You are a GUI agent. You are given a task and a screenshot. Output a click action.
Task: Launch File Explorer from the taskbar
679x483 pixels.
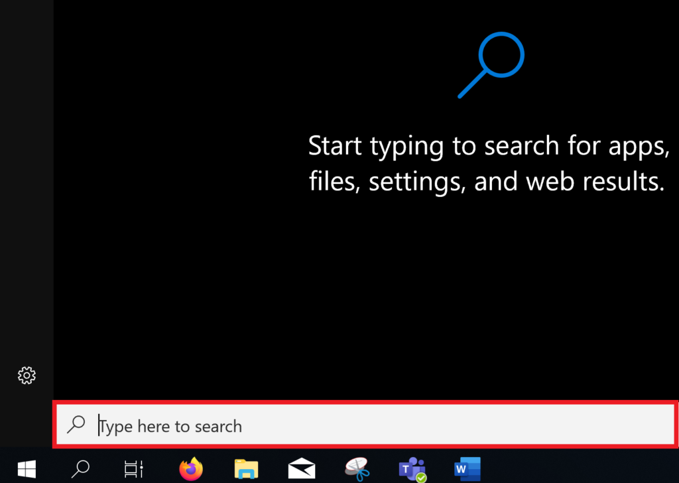click(246, 469)
